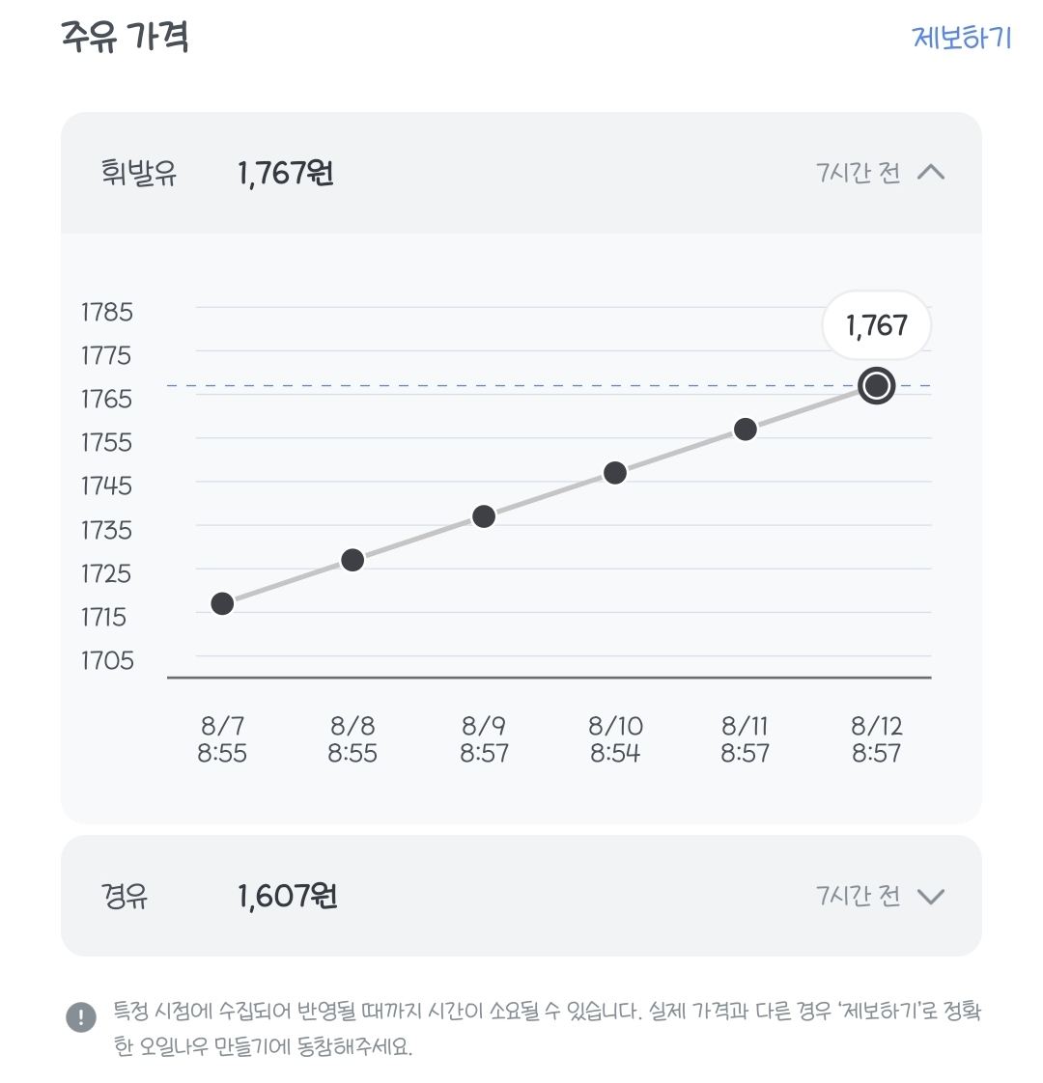Tap the 제보하기 link
The image size is (1043, 1083).
962,38
